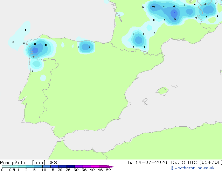Click the legend label '15'

pos(52,170)
